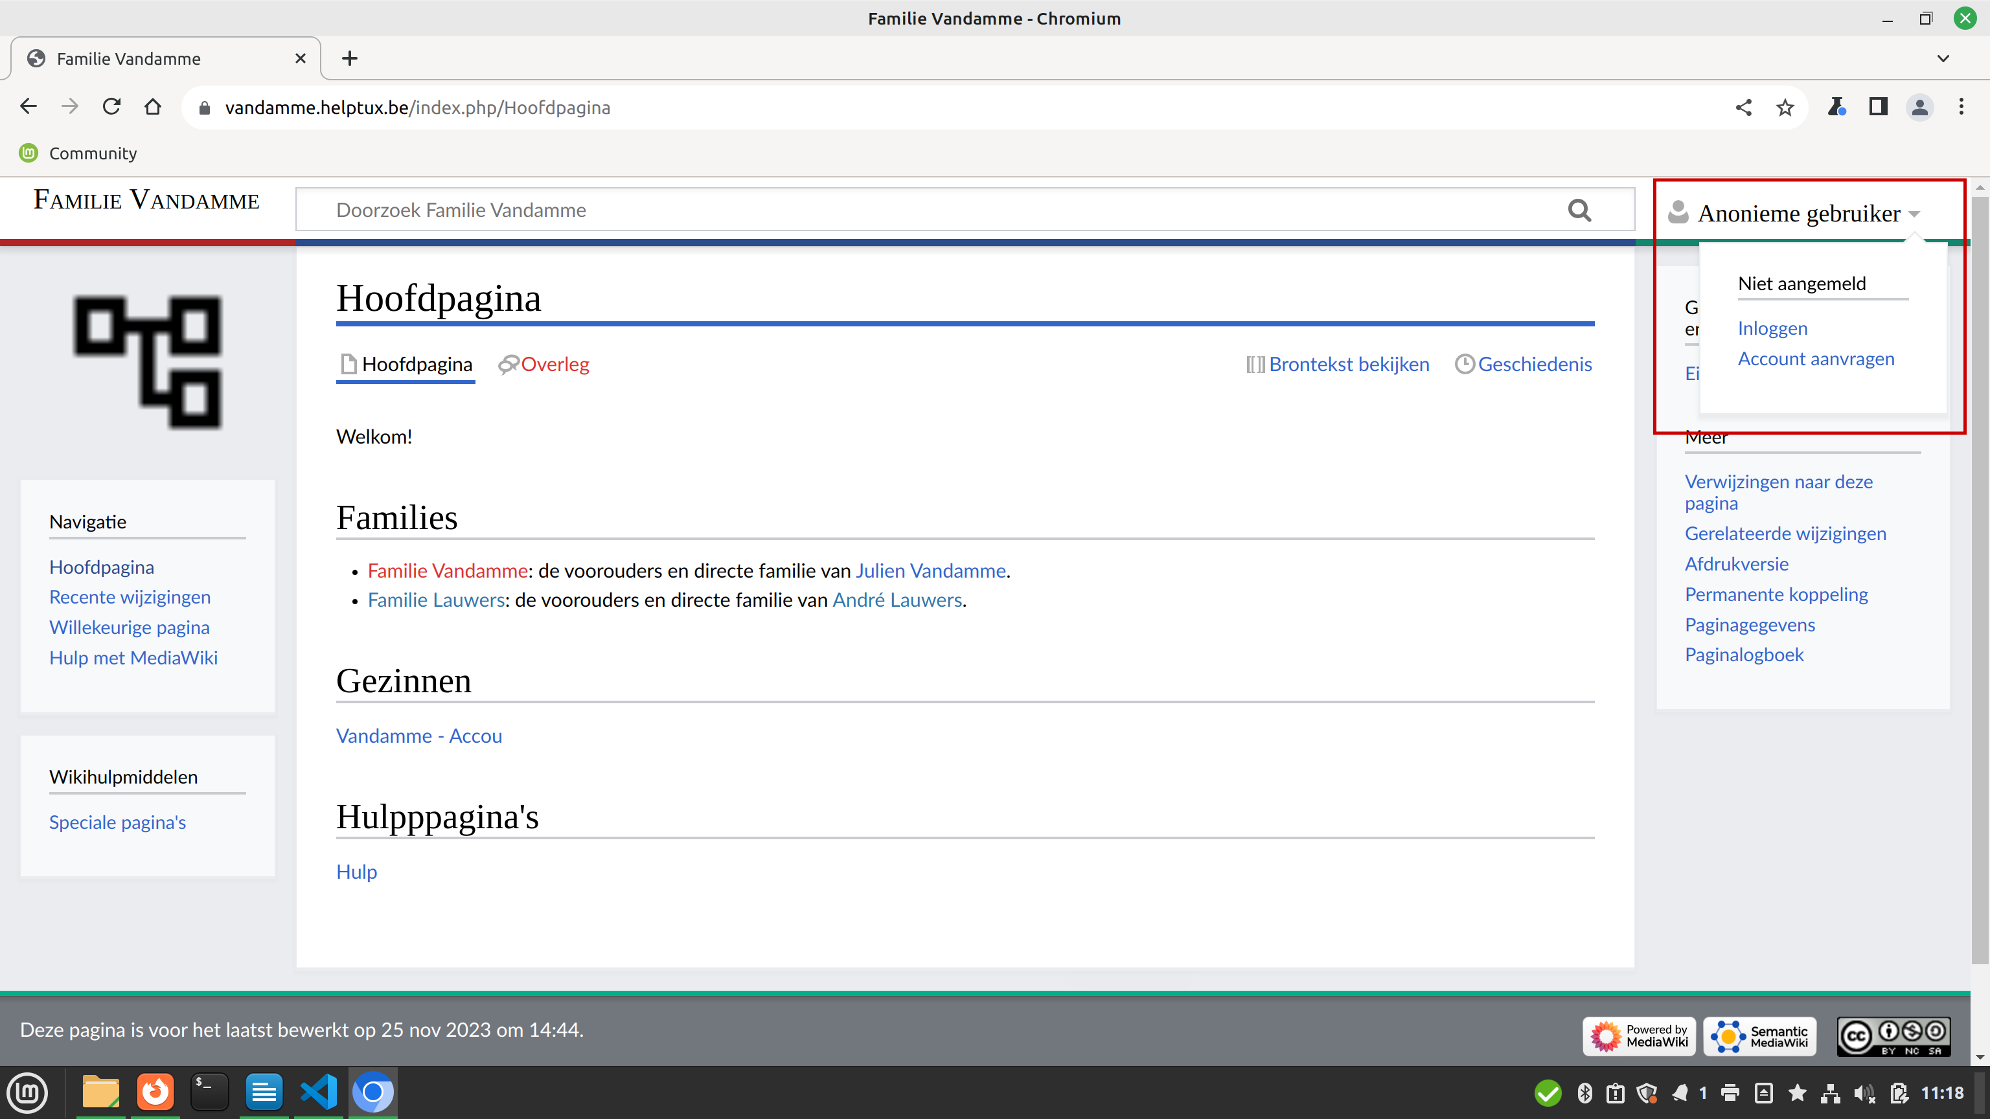
Task: Click the search magnifier icon
Action: [x=1579, y=210]
